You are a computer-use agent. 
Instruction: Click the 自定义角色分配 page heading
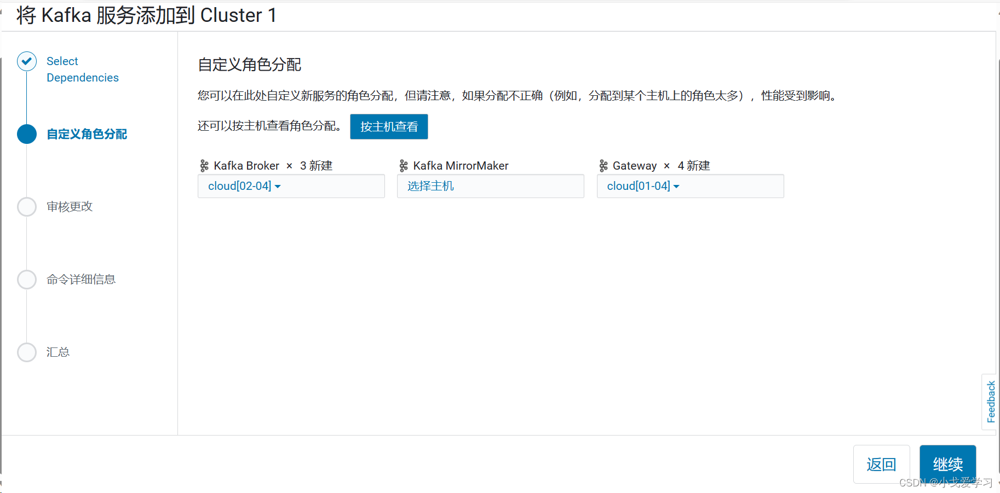coord(250,65)
